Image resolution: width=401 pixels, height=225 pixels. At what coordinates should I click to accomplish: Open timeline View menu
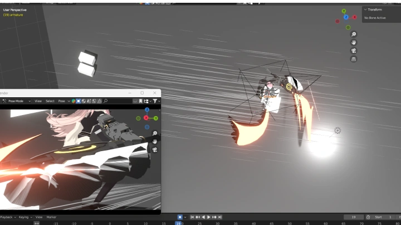[x=39, y=217]
